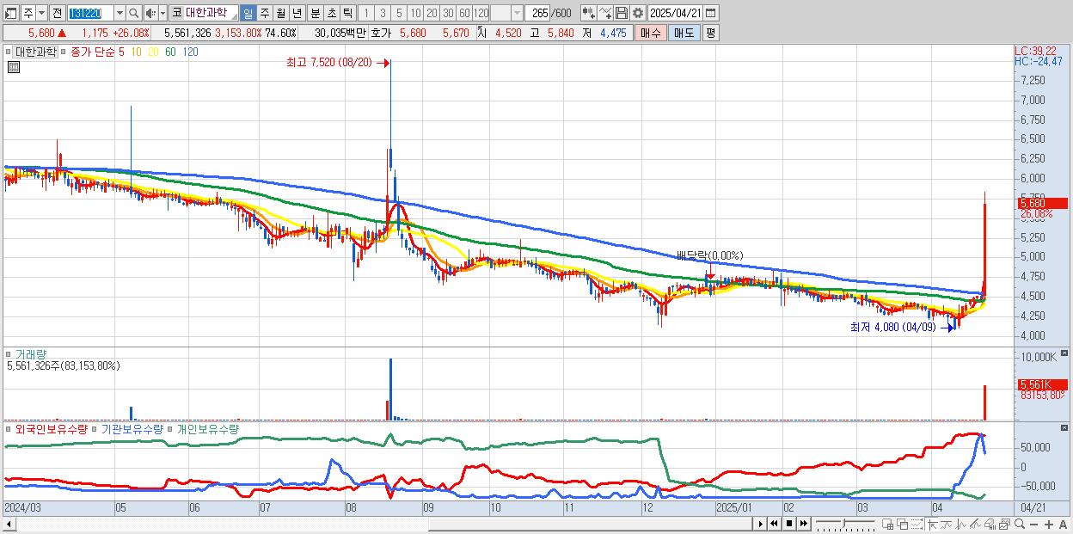Screen dimensions: 1073x534
Task: Select the 주 weekly period toggle
Action: [264, 13]
